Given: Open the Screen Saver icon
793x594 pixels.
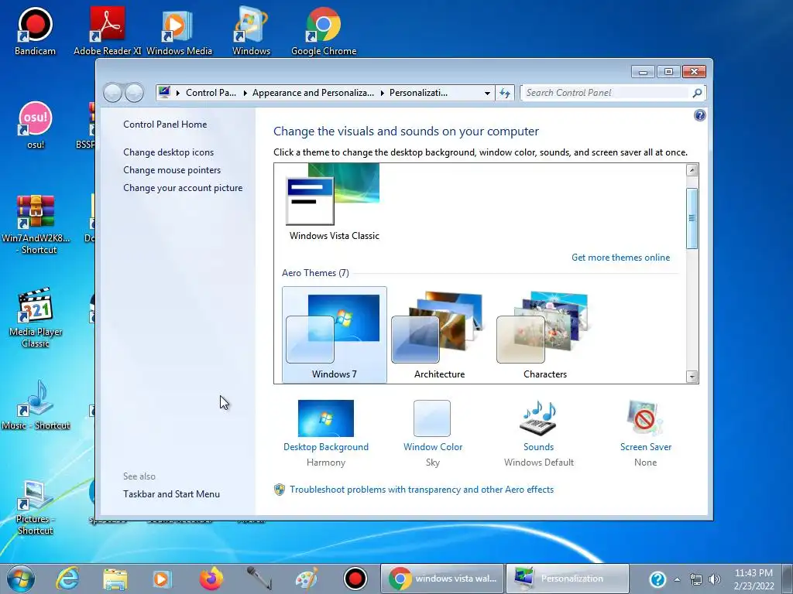Looking at the screenshot, I should point(645,418).
